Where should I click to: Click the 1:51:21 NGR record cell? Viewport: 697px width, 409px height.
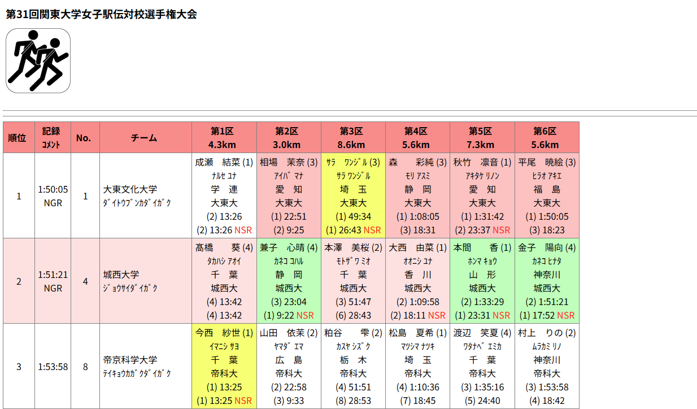(53, 281)
